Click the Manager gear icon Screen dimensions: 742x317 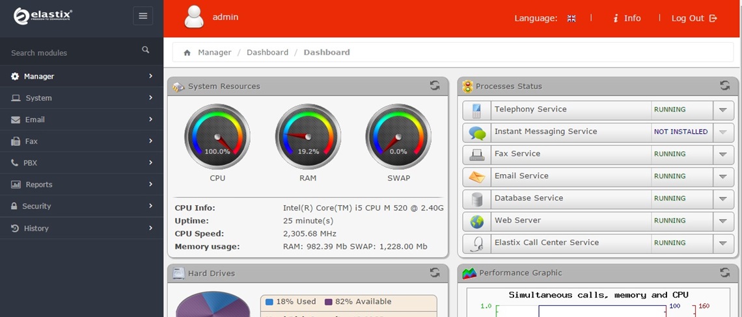pyautogui.click(x=15, y=76)
